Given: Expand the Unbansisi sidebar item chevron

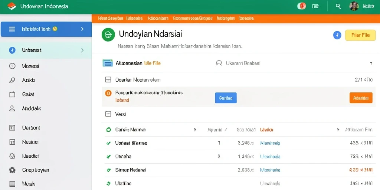Looking at the screenshot, I should [82, 50].
